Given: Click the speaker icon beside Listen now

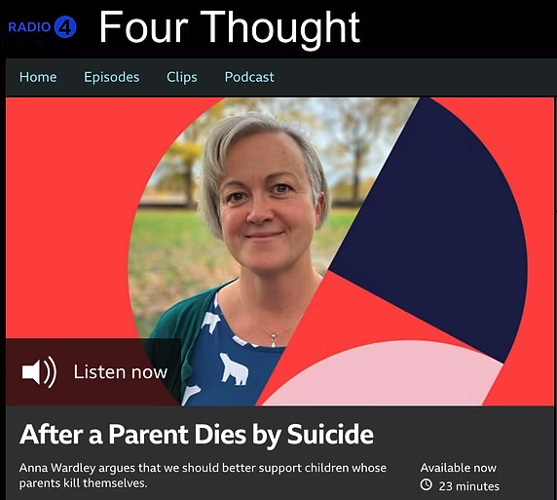Looking at the screenshot, I should coord(39,372).
